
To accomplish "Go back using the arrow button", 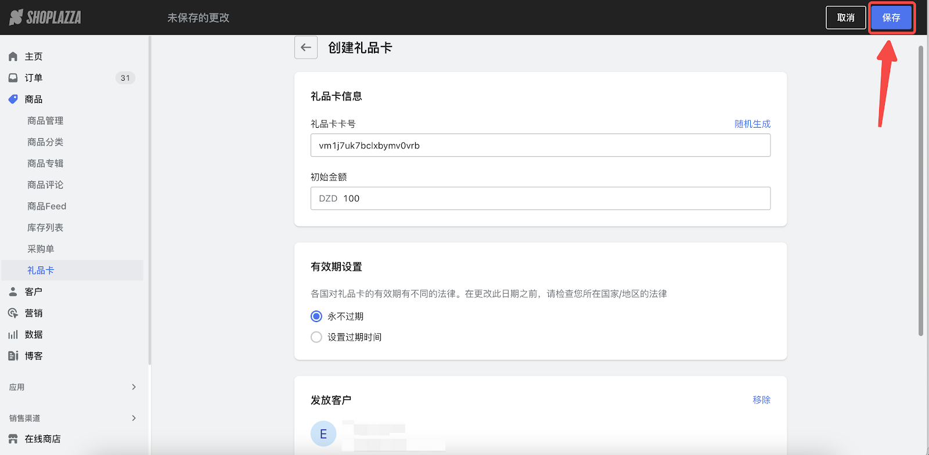I will tap(306, 48).
